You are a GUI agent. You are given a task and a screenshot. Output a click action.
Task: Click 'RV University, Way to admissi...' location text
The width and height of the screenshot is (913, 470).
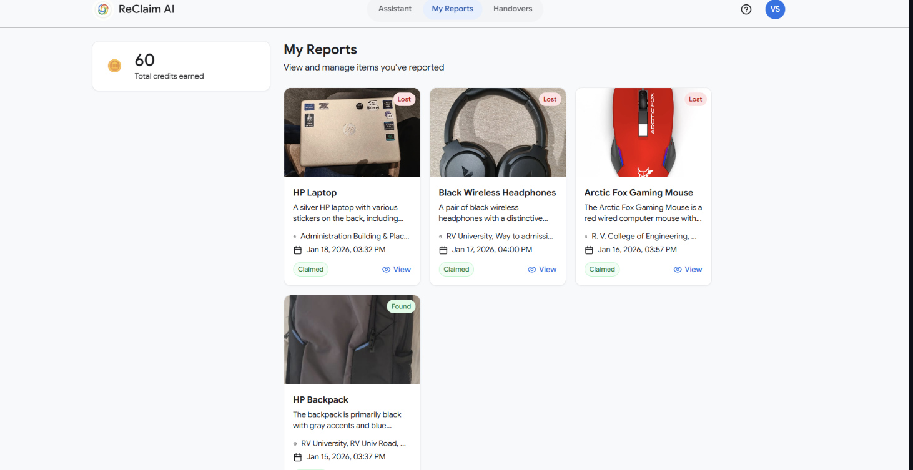click(500, 237)
